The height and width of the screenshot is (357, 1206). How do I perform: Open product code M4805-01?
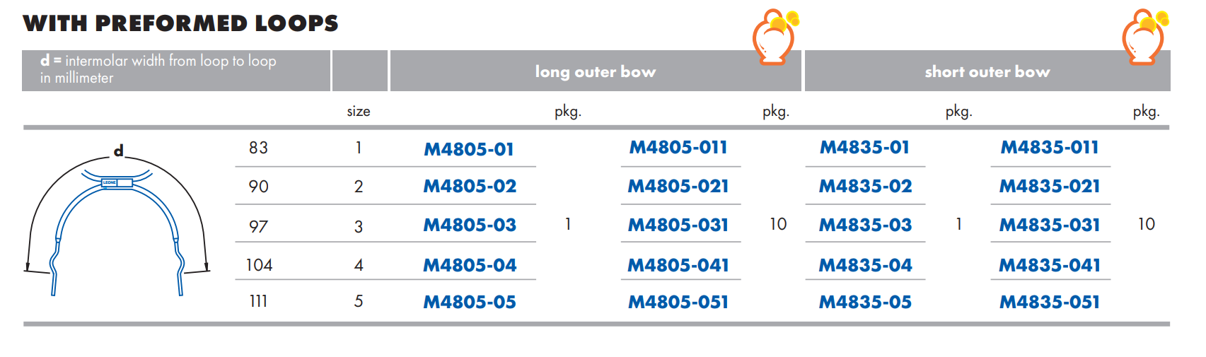[x=469, y=149]
